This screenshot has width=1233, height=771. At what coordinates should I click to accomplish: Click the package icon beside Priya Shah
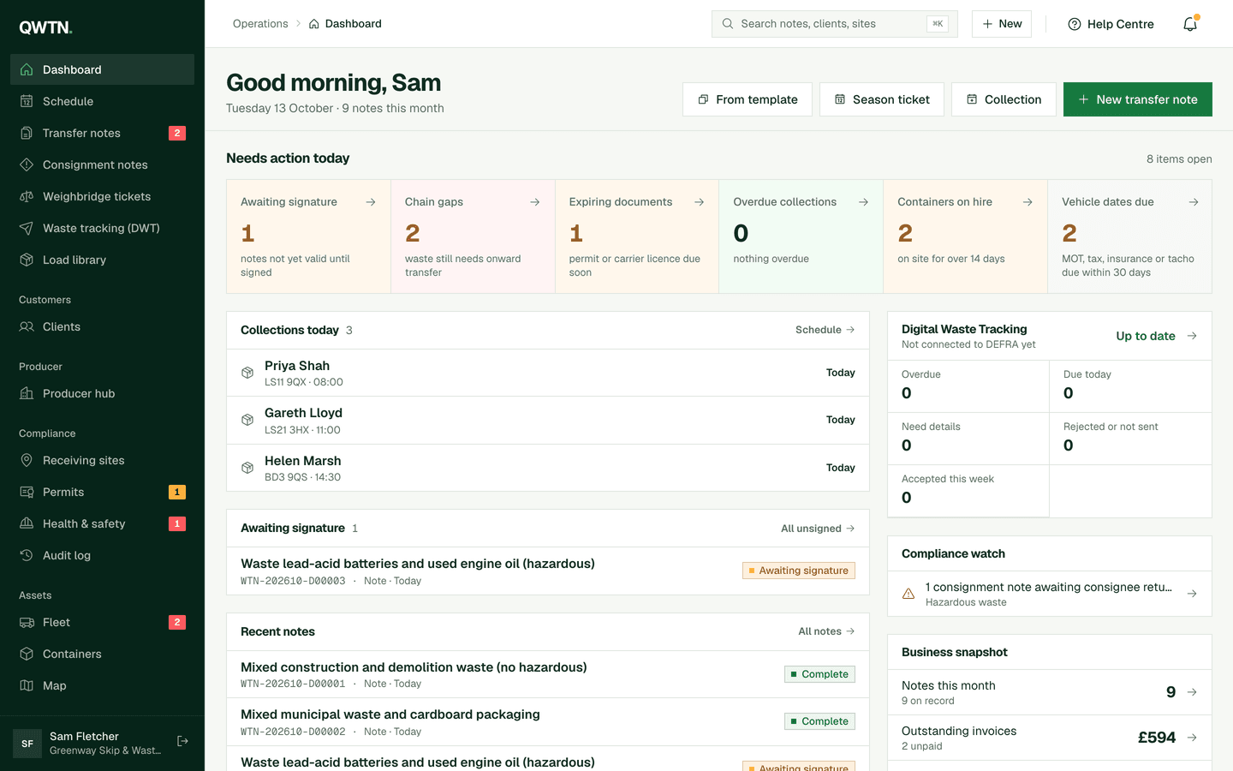[x=247, y=373]
